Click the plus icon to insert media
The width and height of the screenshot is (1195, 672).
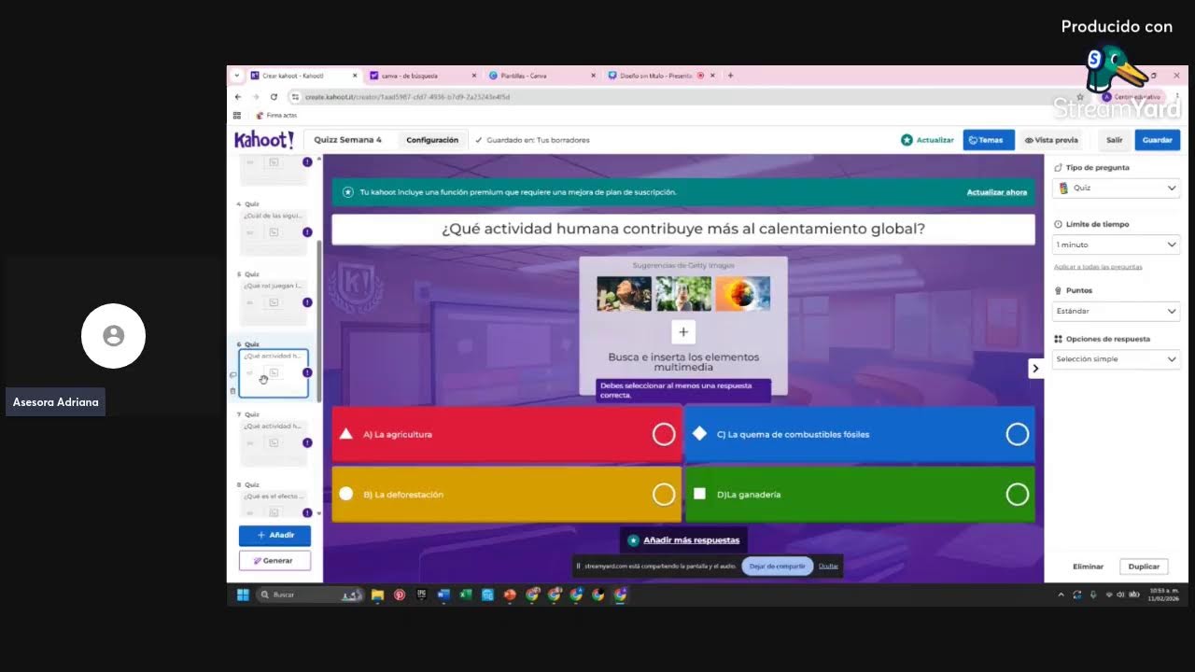tap(683, 332)
